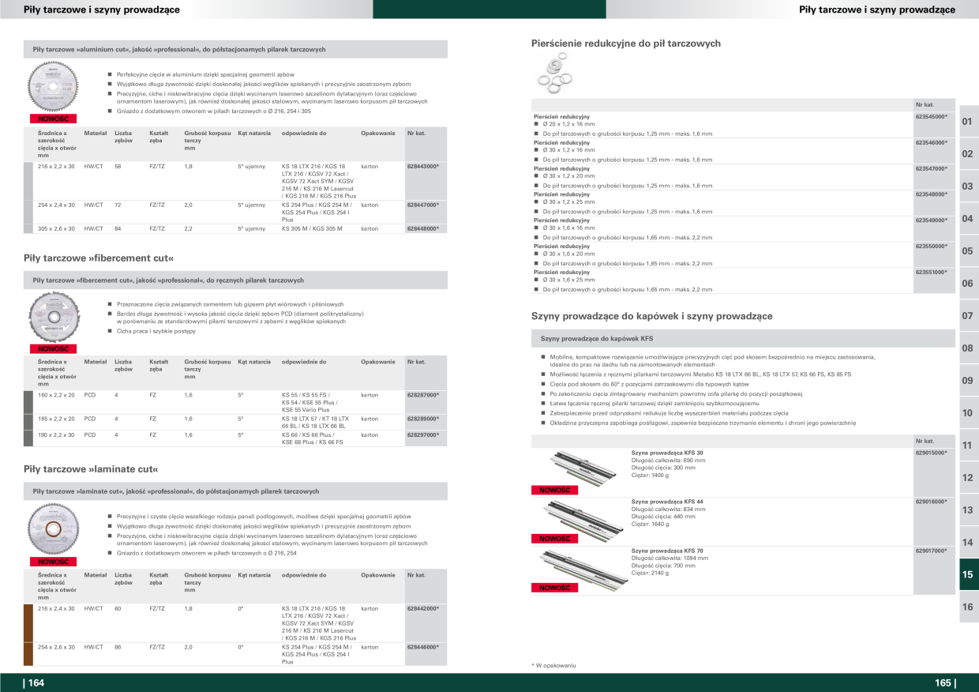Click catalog number 628442000*
The image size is (979, 692).
[x=423, y=608]
